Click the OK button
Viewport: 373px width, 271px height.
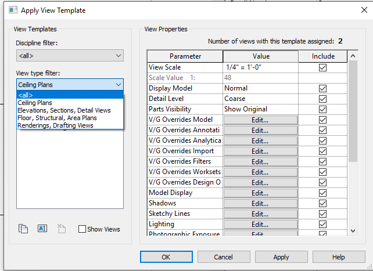point(166,256)
